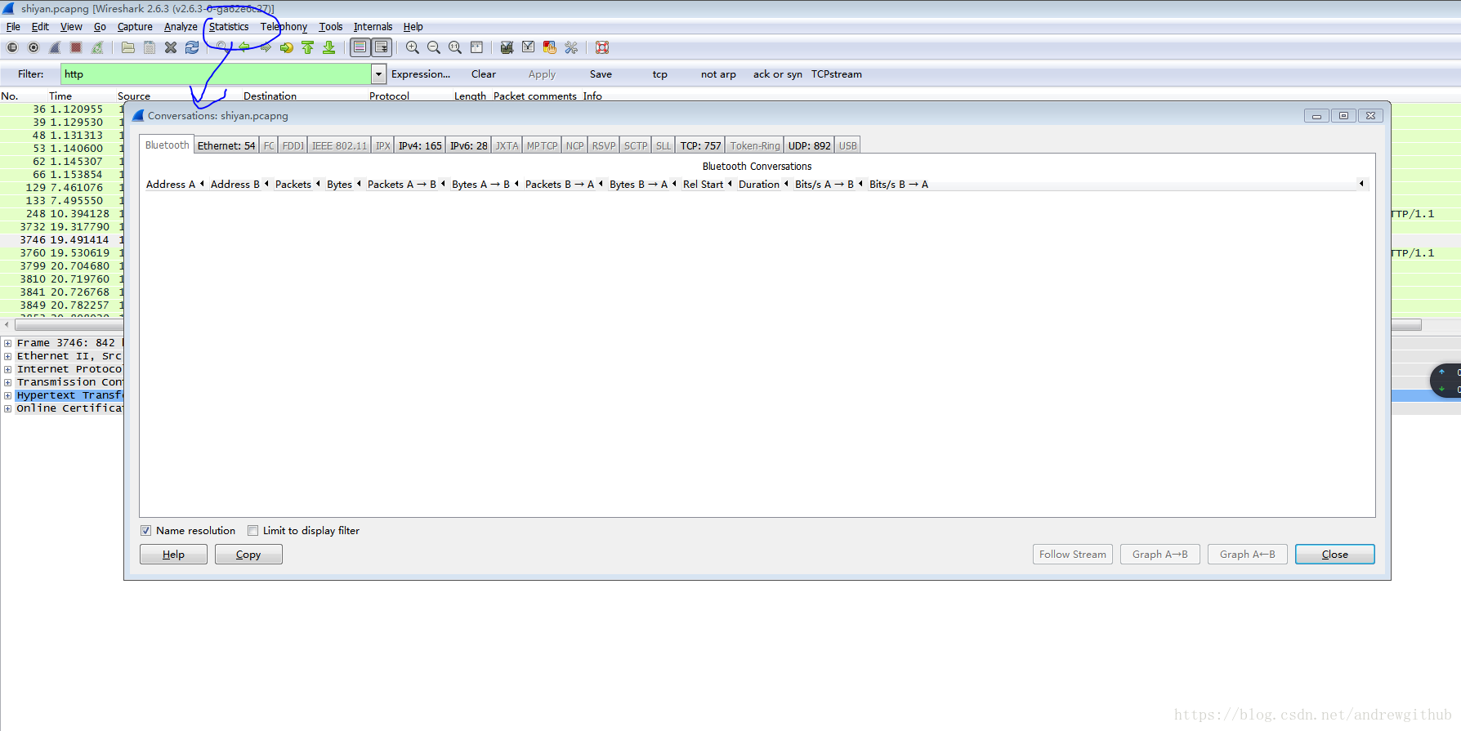Switch to IPv6: 28 tab
The image size is (1461, 731).
click(x=469, y=145)
